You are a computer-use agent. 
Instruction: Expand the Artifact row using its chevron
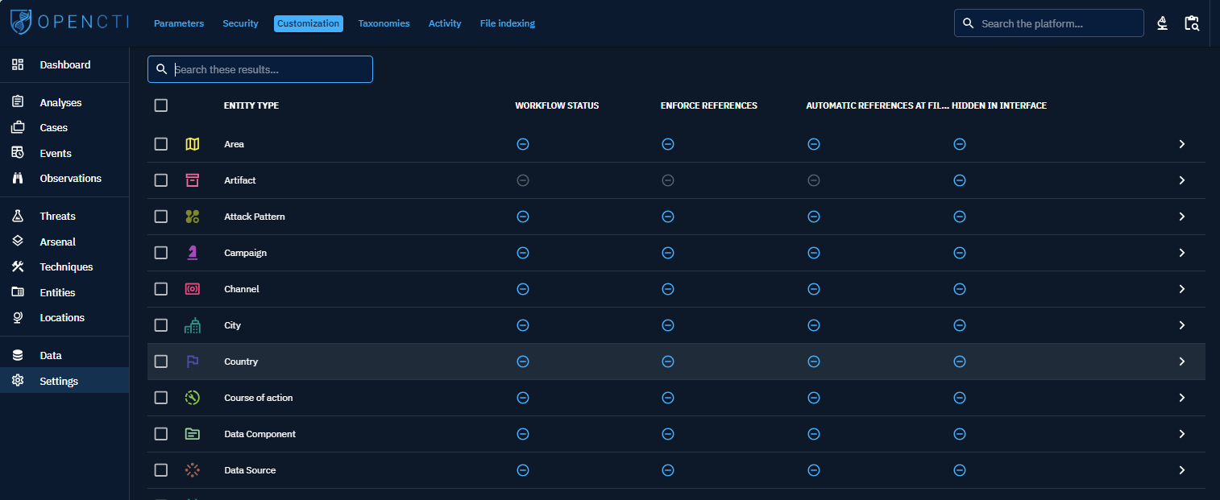tap(1181, 180)
